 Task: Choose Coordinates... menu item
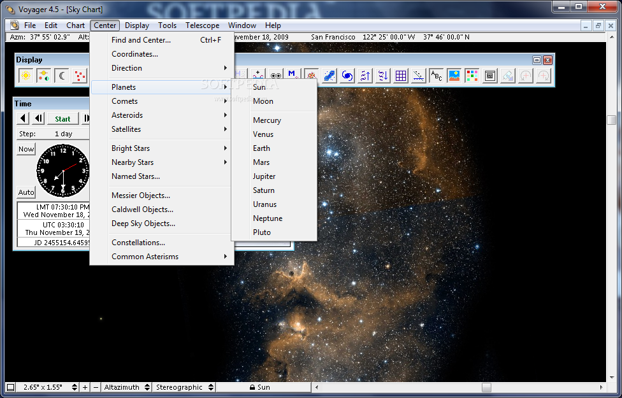point(162,54)
